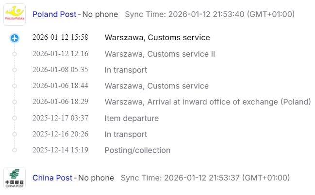Click the China Post carrier logo
The height and width of the screenshot is (195, 315).
[15, 178]
